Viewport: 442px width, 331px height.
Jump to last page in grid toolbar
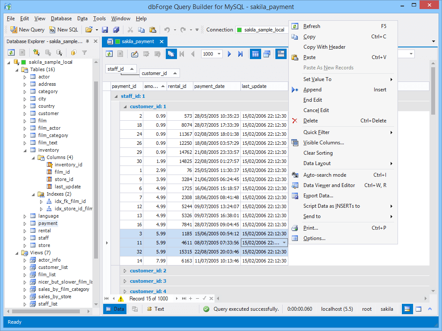click(x=240, y=54)
